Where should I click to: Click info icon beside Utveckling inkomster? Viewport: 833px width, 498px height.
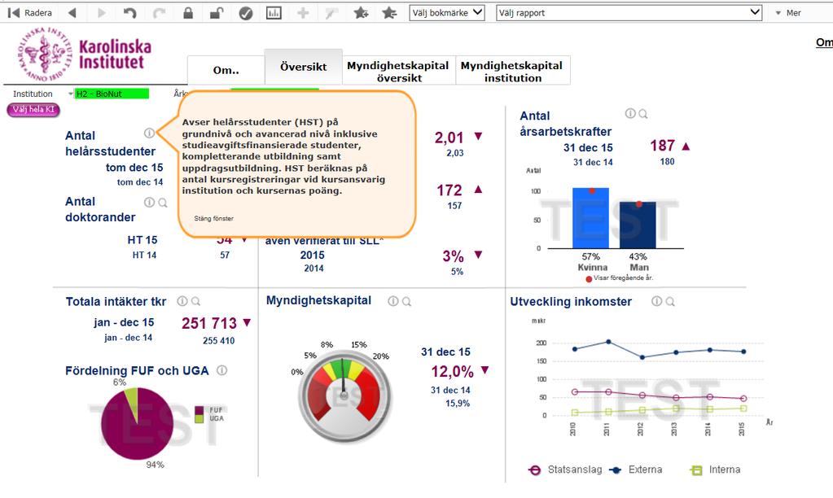[656, 301]
